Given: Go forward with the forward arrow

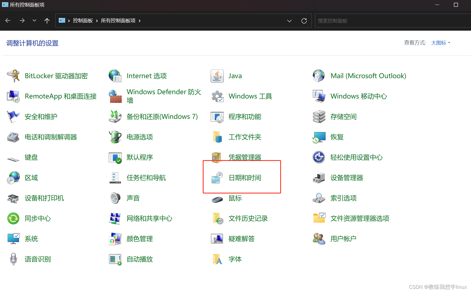Looking at the screenshot, I should (x=22, y=21).
